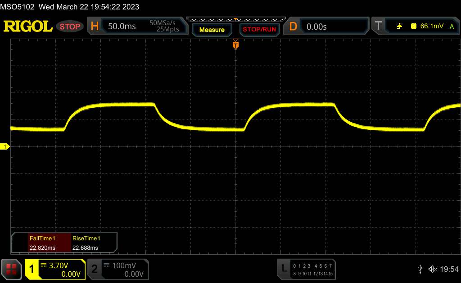This screenshot has width=461, height=283.
Task: Open the logic analyzer L panel
Action: pos(284,268)
